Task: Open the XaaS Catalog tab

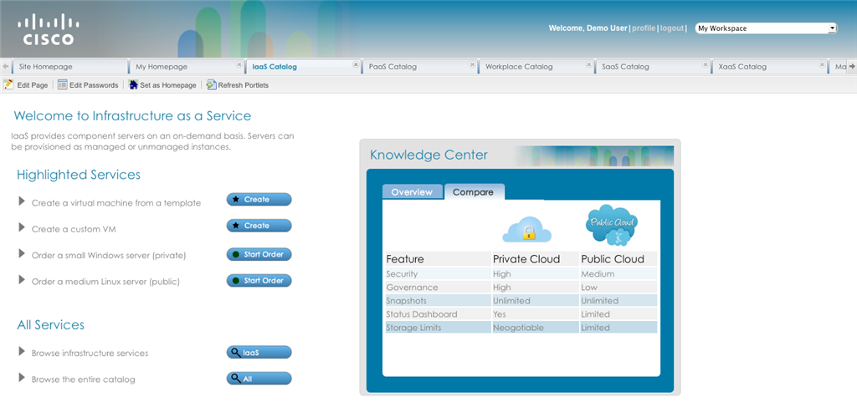Action: [x=770, y=67]
